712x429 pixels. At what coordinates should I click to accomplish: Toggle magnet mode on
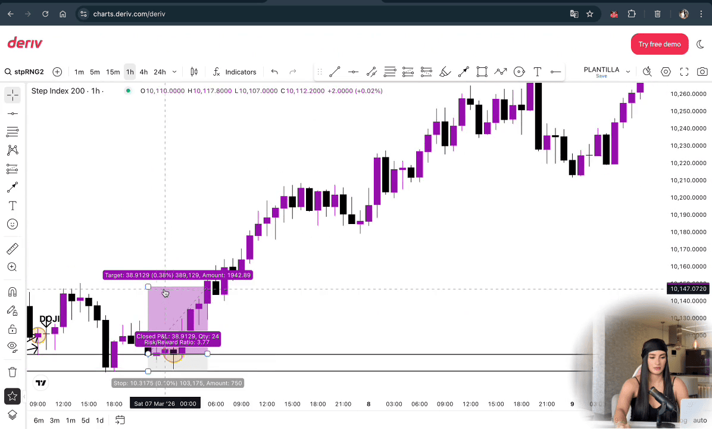point(13,292)
